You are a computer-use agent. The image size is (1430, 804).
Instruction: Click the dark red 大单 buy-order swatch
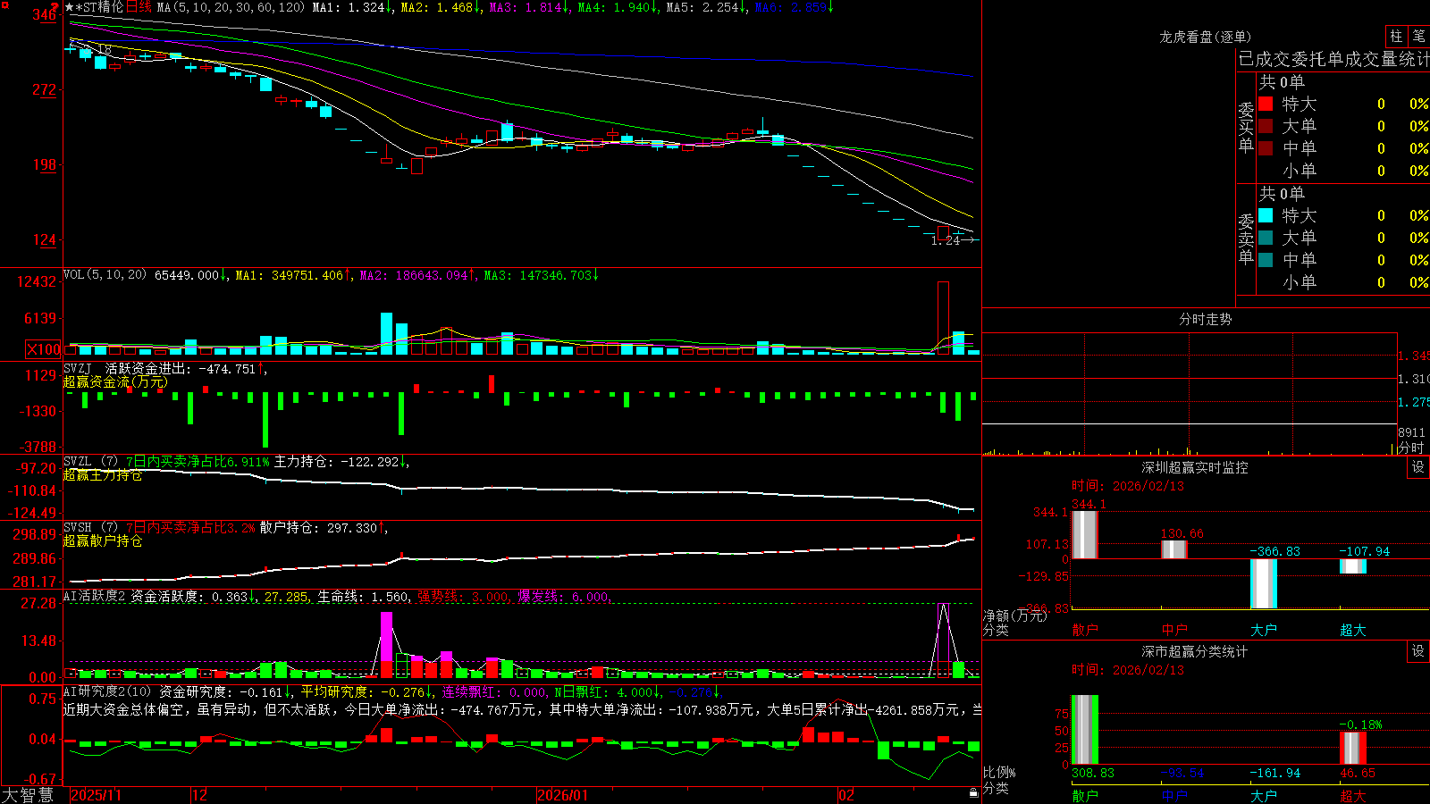[x=1266, y=126]
